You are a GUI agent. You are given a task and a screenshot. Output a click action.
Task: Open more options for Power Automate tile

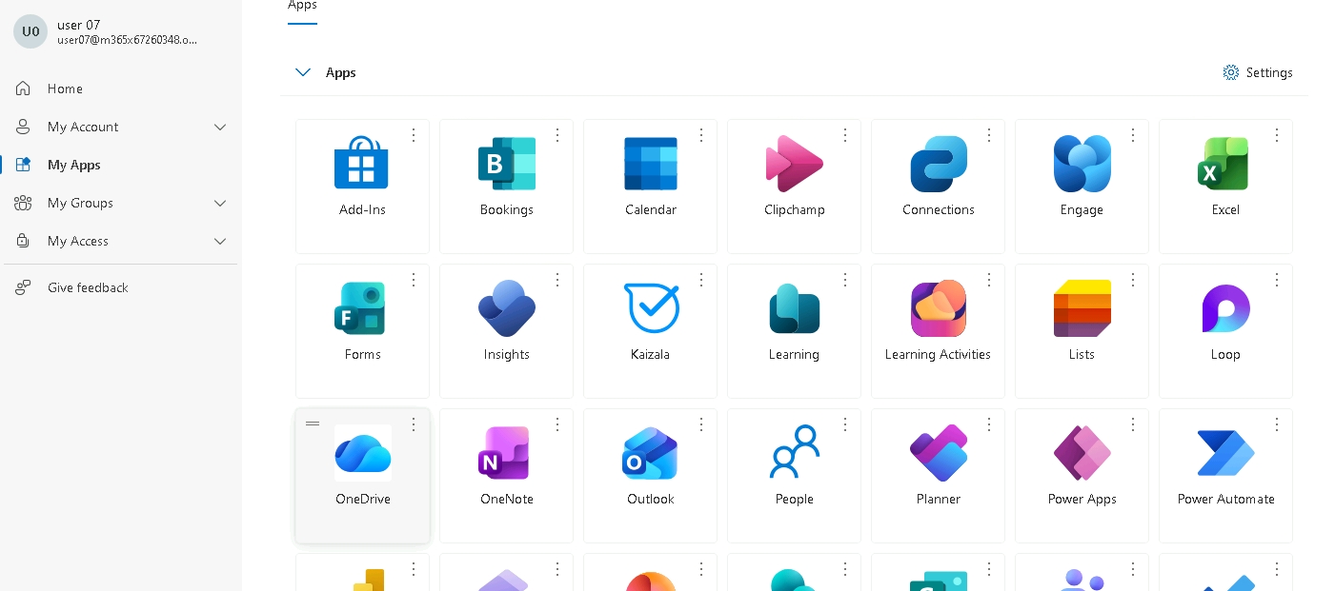1277,424
